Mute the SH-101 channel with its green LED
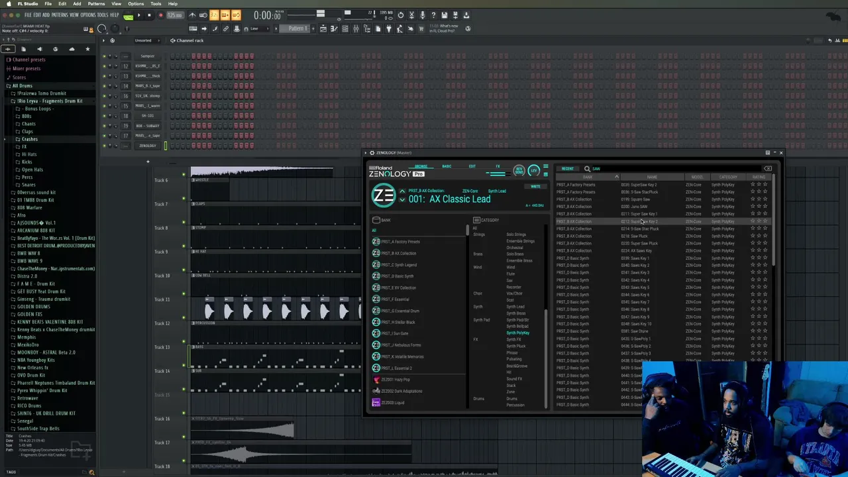848x477 pixels. click(x=104, y=116)
